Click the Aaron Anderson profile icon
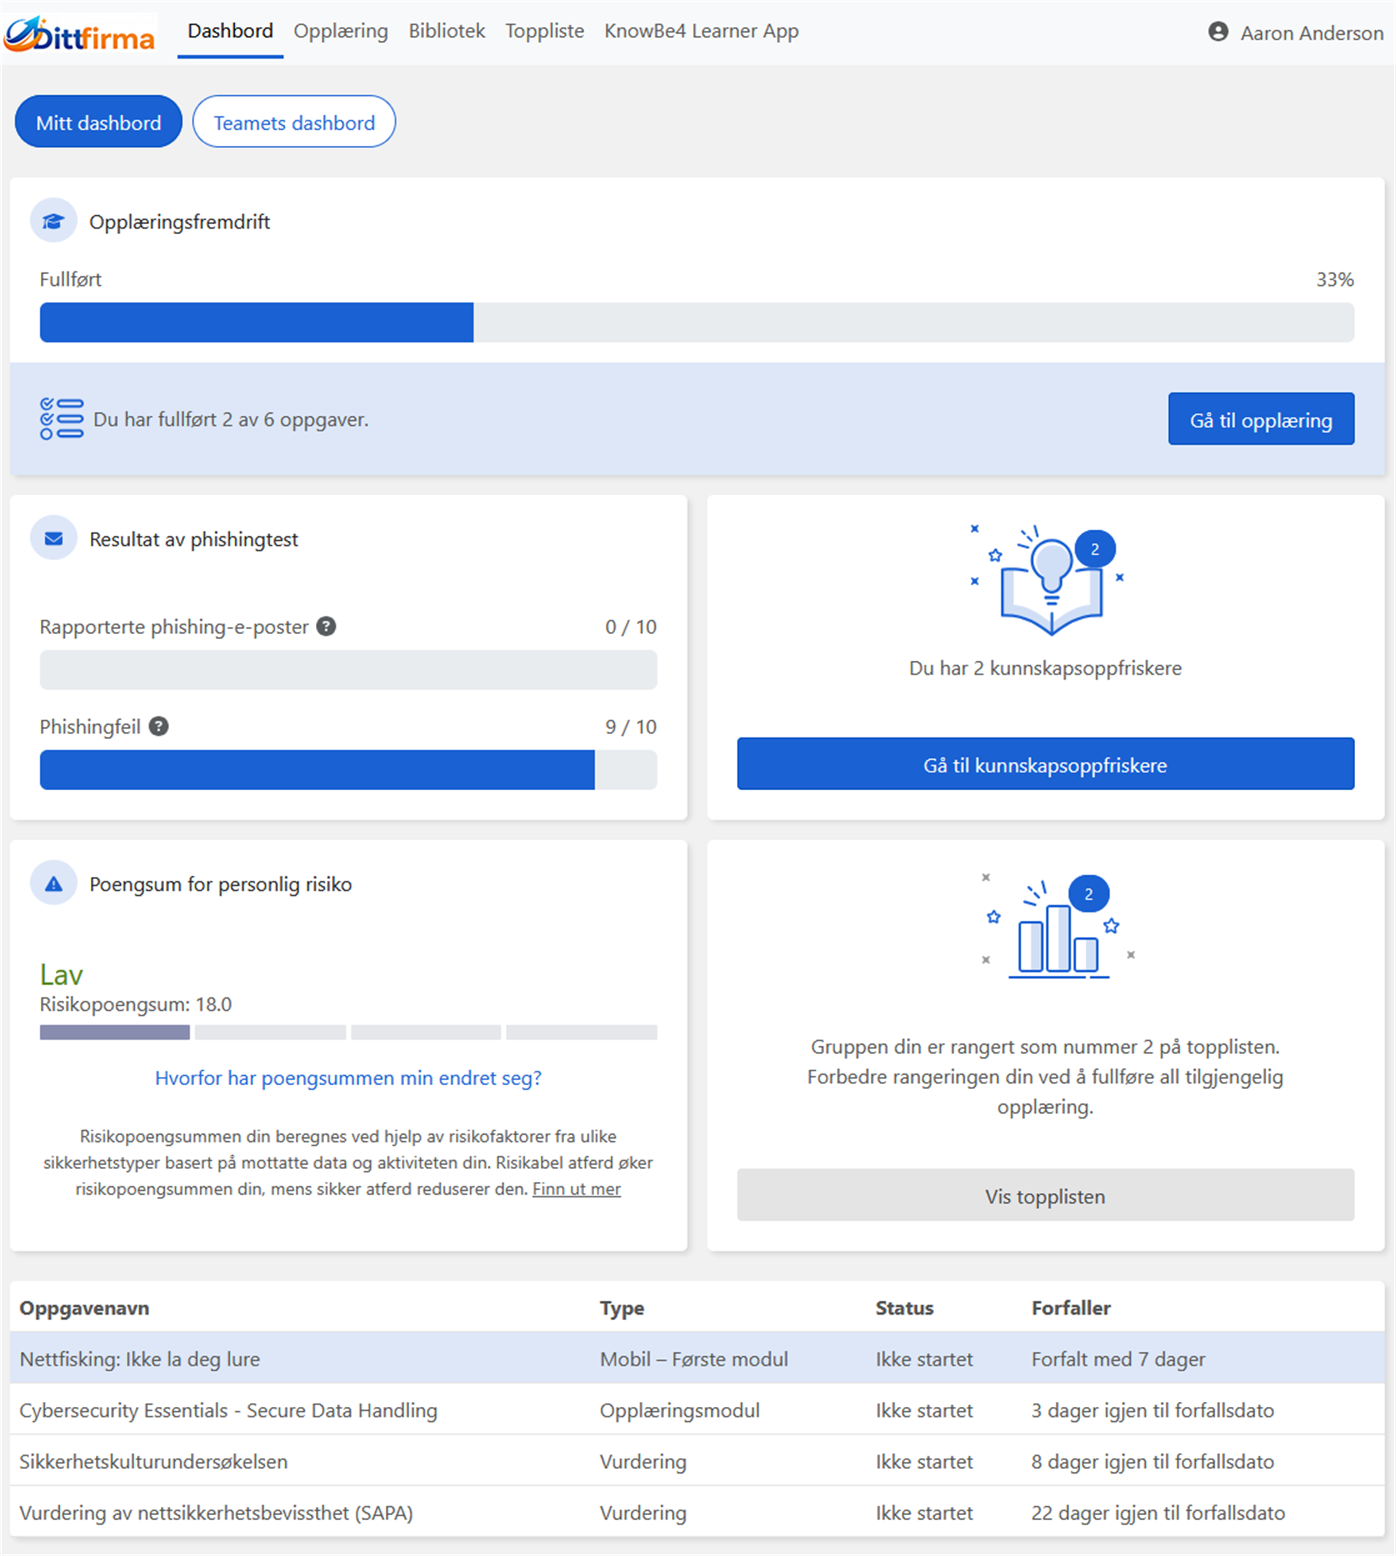This screenshot has width=1396, height=1556. coord(1220,32)
